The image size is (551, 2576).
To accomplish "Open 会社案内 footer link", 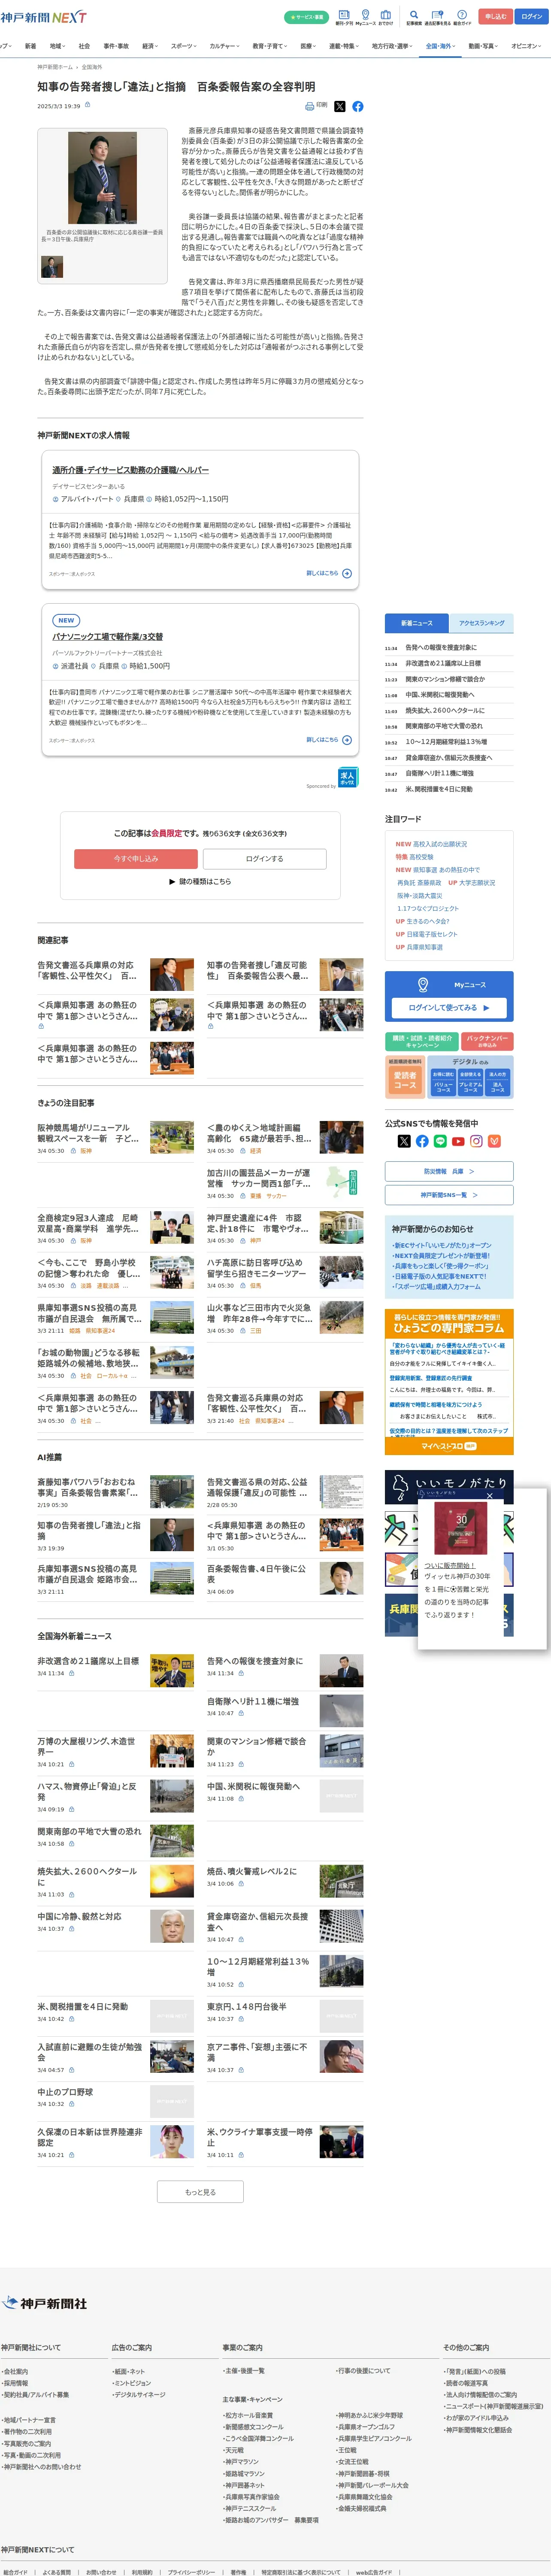I will pos(16,2372).
